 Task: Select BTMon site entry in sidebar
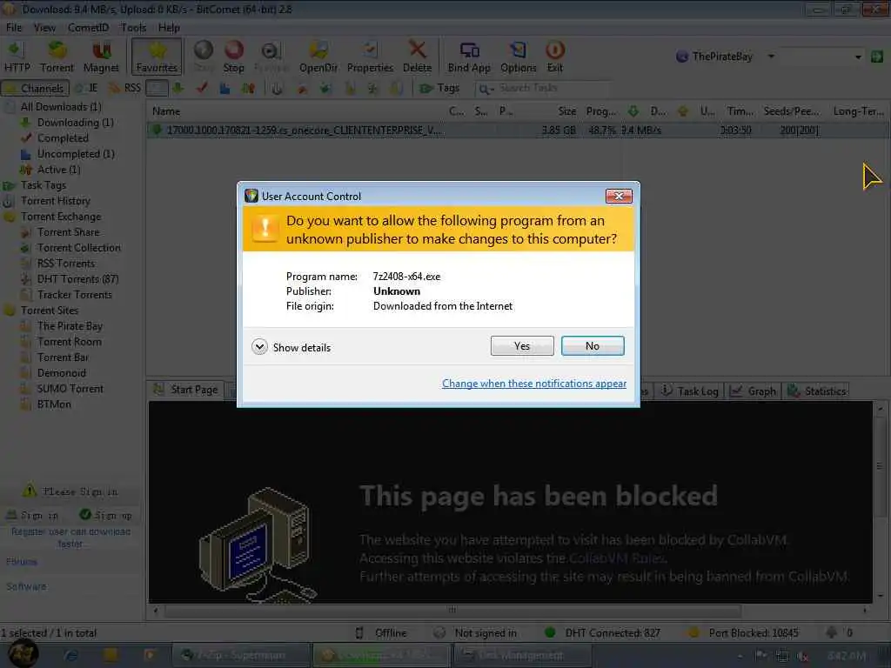point(54,404)
